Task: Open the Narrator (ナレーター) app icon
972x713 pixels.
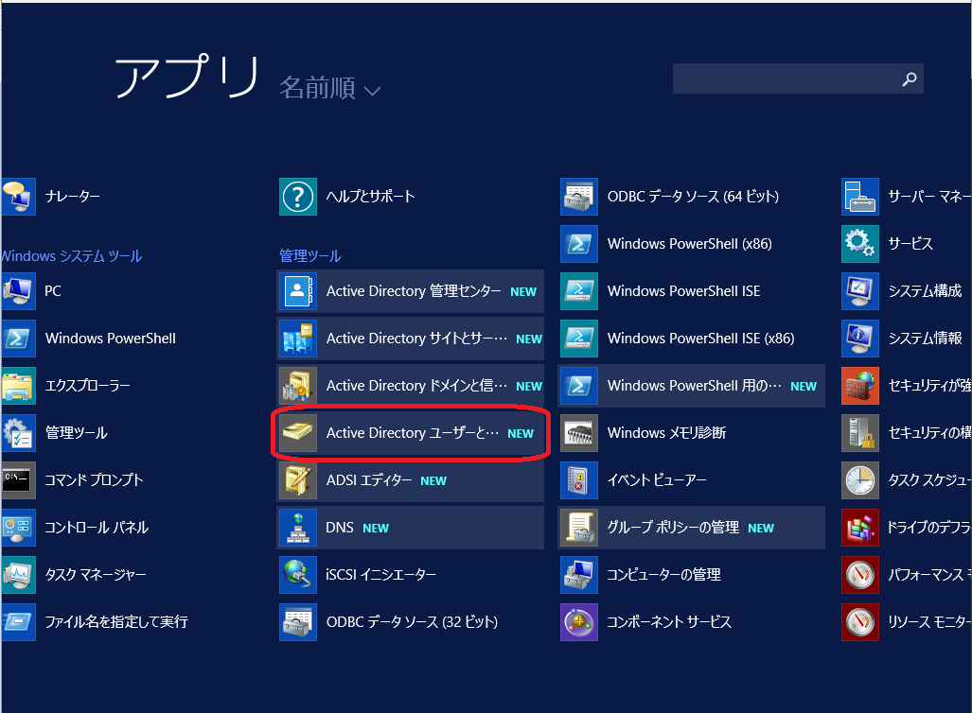Action: coord(18,197)
